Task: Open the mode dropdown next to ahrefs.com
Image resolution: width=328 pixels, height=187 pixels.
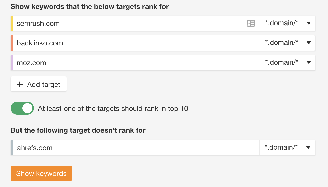Action: [288, 147]
